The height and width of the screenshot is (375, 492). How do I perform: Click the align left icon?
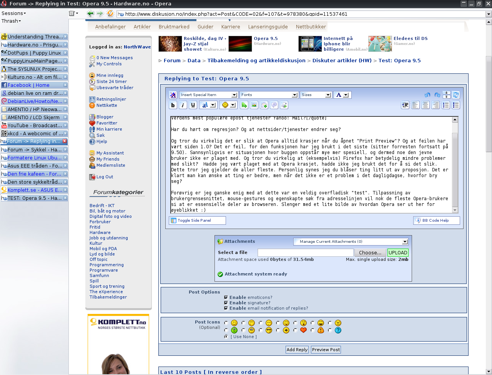pos(416,105)
